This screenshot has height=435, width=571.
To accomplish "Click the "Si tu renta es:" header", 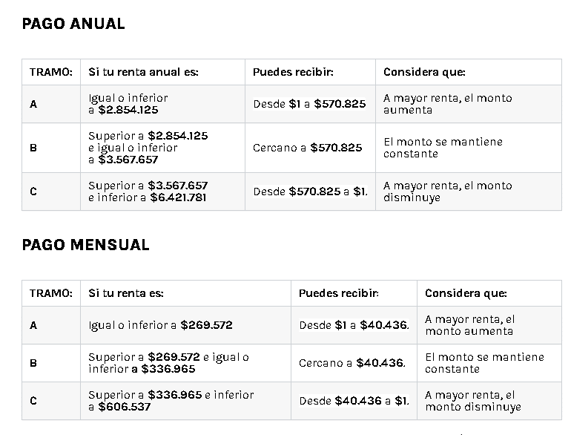I will [x=126, y=293].
